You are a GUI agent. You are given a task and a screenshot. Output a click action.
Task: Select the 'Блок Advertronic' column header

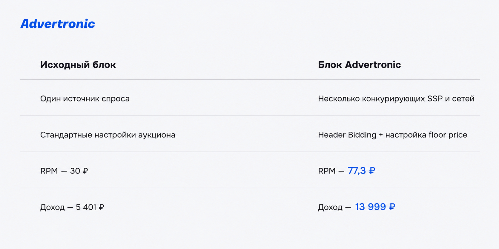point(359,65)
